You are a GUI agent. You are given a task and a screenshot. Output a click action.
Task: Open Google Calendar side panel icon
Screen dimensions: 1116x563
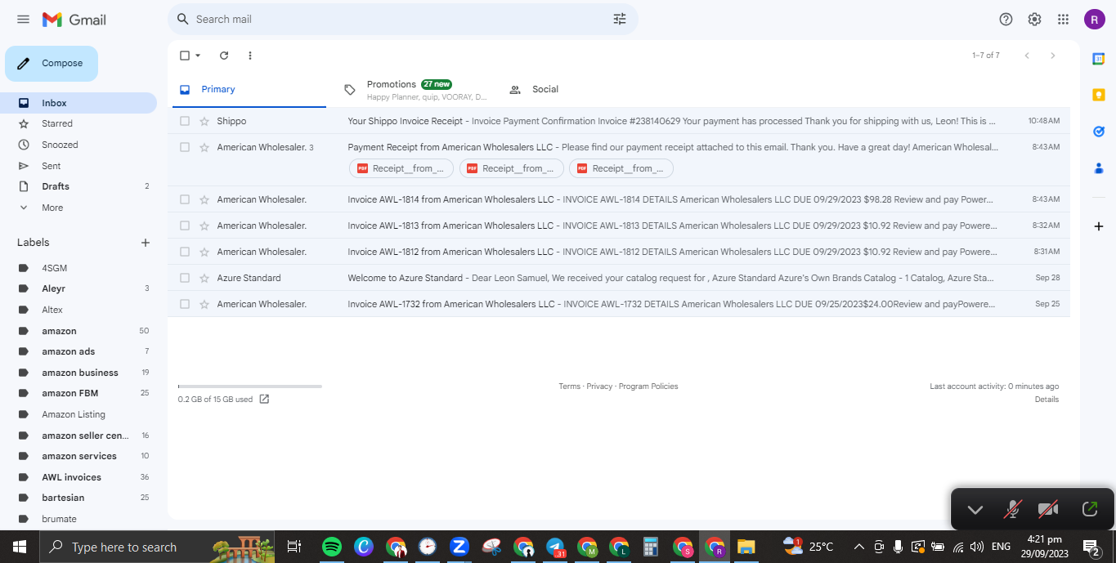1099,59
